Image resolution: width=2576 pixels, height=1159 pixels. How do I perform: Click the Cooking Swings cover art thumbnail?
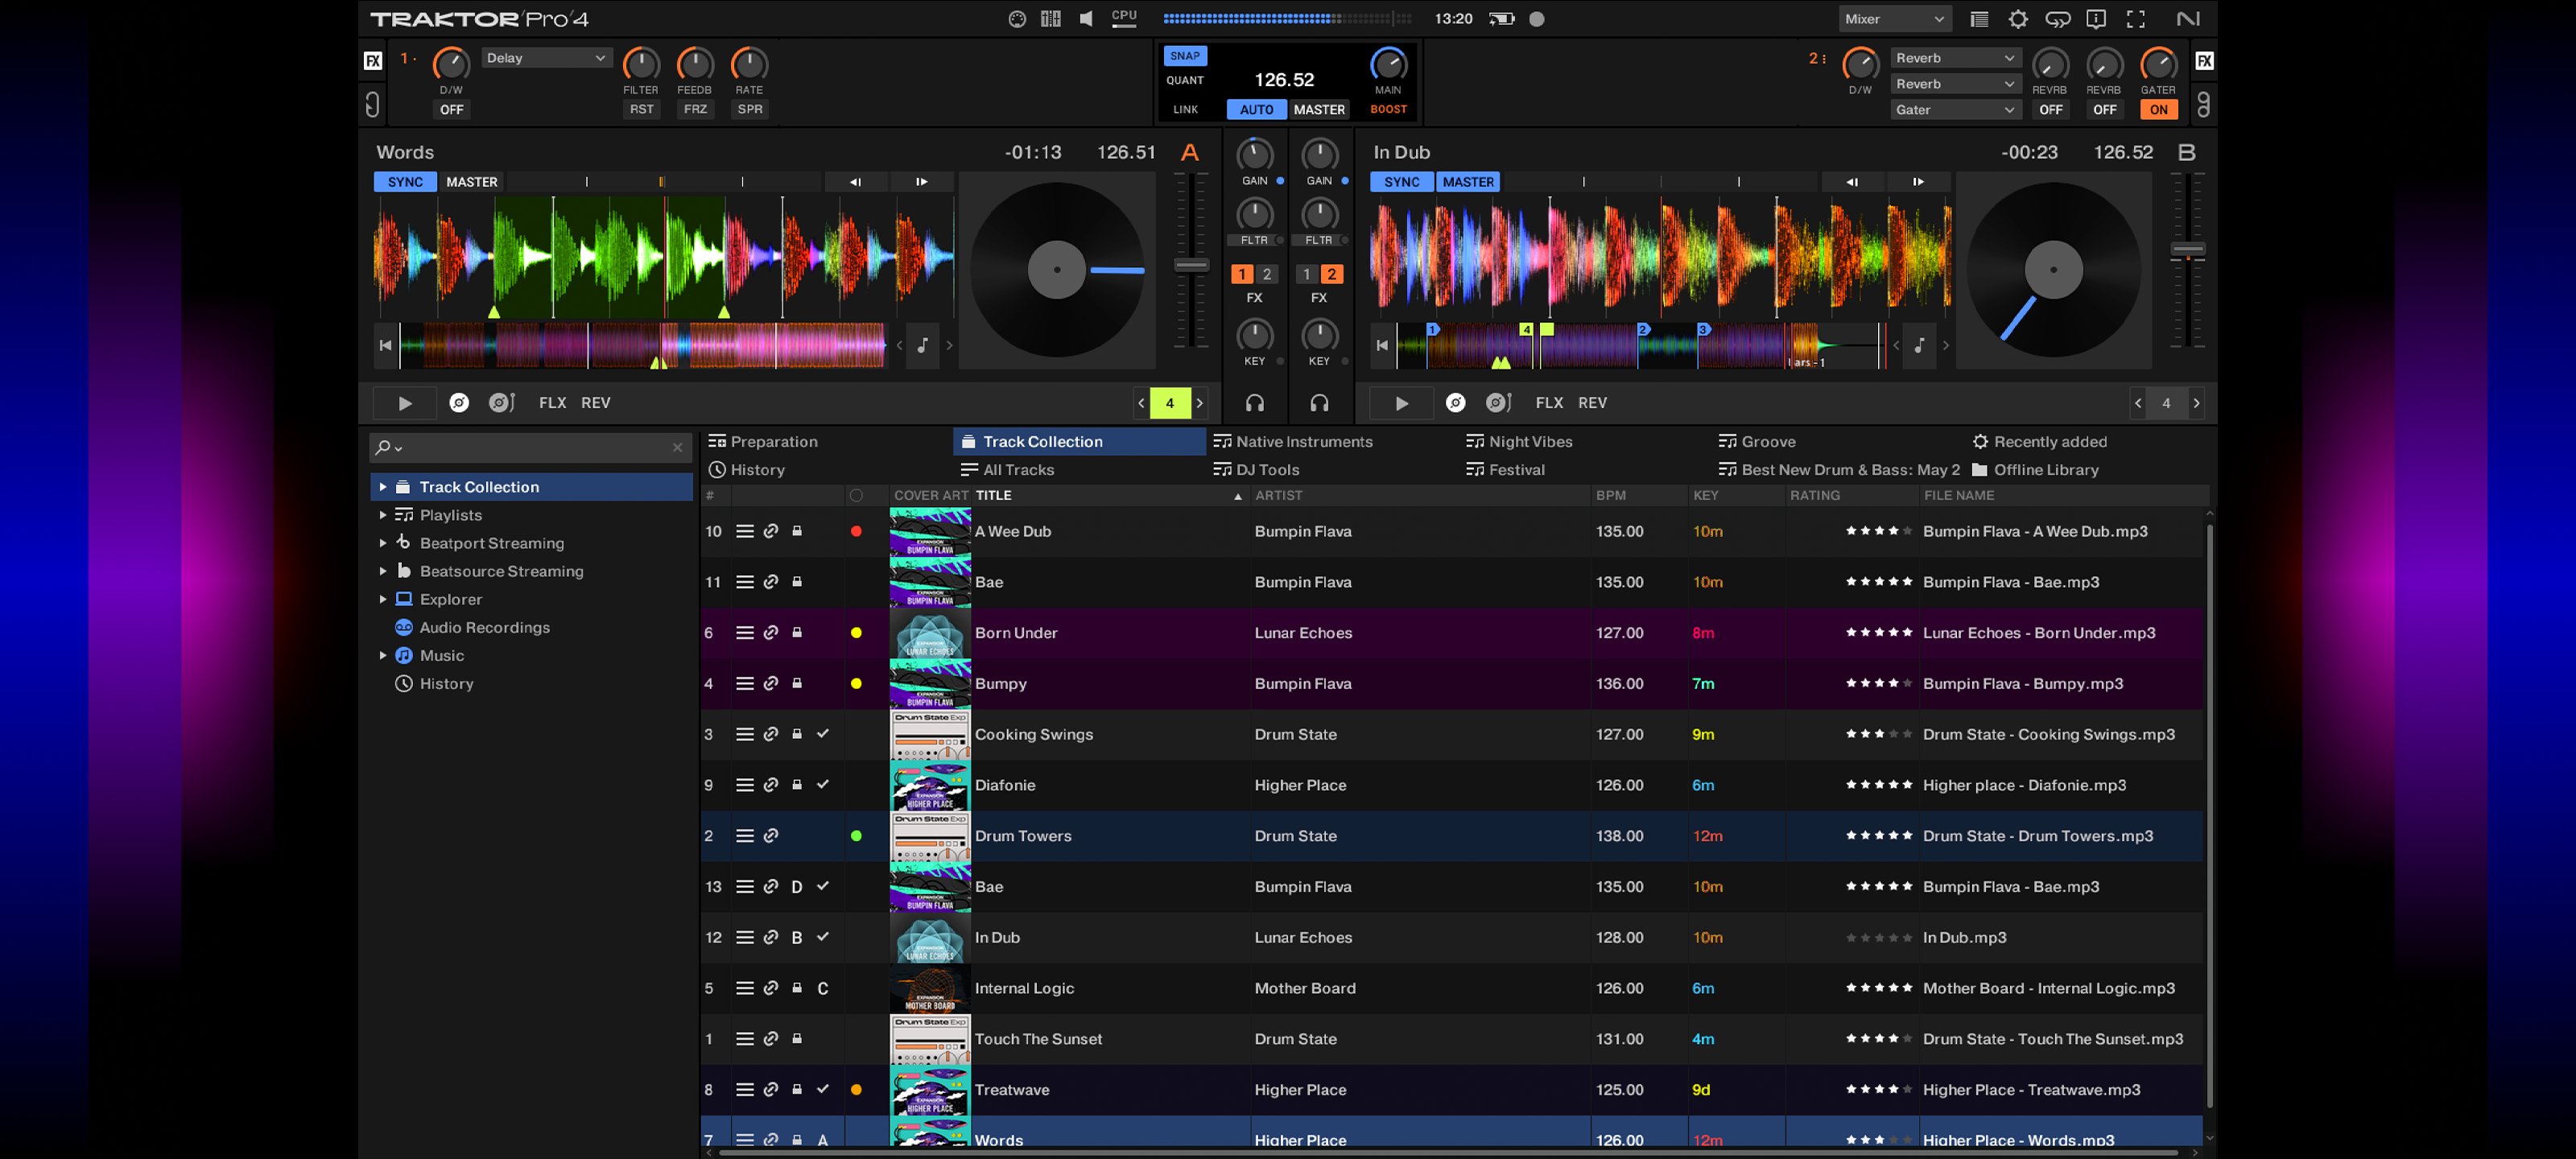tap(930, 734)
